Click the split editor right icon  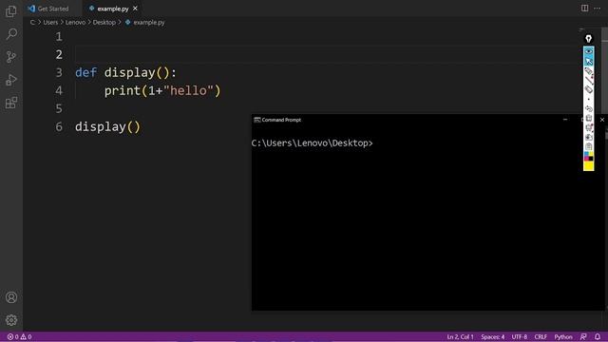[585, 9]
